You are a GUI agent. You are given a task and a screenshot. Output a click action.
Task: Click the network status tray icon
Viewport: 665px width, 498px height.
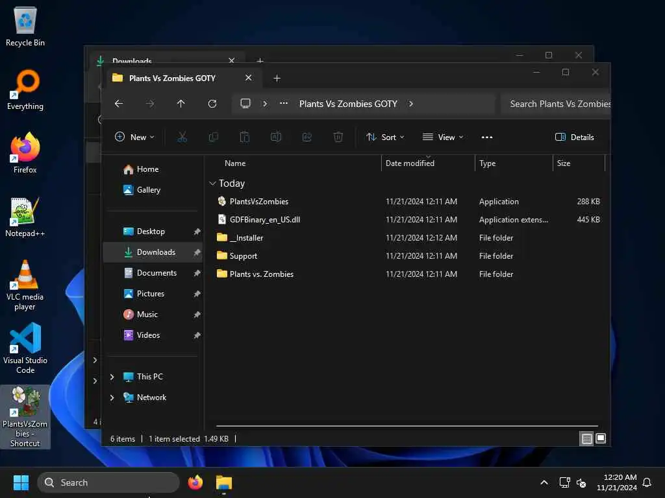point(564,482)
